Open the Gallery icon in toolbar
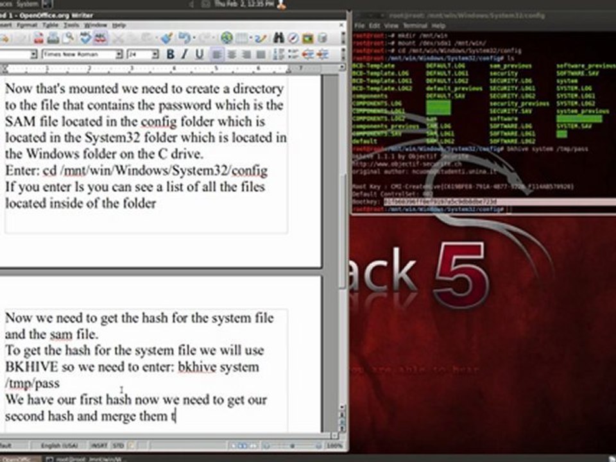Image resolution: width=616 pixels, height=462 pixels. click(x=307, y=38)
